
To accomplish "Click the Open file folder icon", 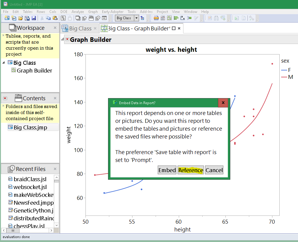I will pos(20,18).
